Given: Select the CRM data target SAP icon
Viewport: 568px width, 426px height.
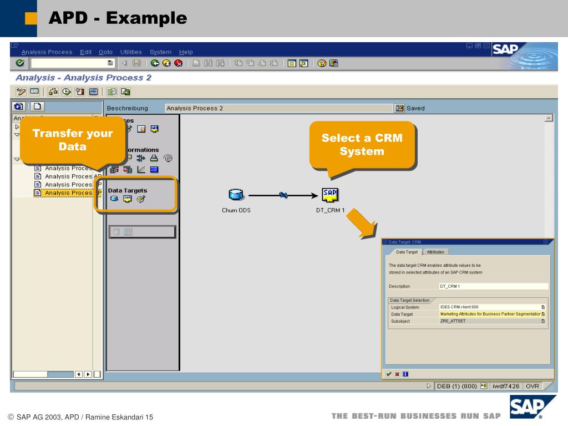Looking at the screenshot, I should tap(128, 199).
